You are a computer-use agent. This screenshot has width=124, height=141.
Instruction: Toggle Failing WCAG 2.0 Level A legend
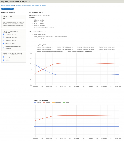pyautogui.click(x=64, y=47)
